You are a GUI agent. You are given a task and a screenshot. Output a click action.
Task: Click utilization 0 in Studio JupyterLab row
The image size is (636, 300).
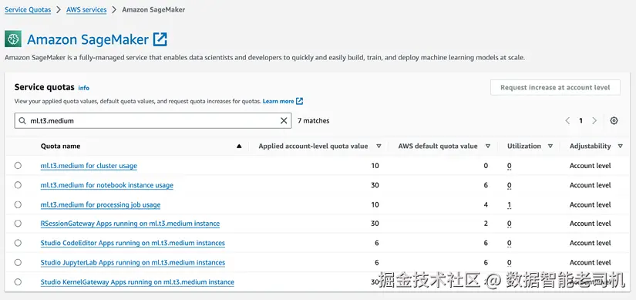click(x=509, y=262)
